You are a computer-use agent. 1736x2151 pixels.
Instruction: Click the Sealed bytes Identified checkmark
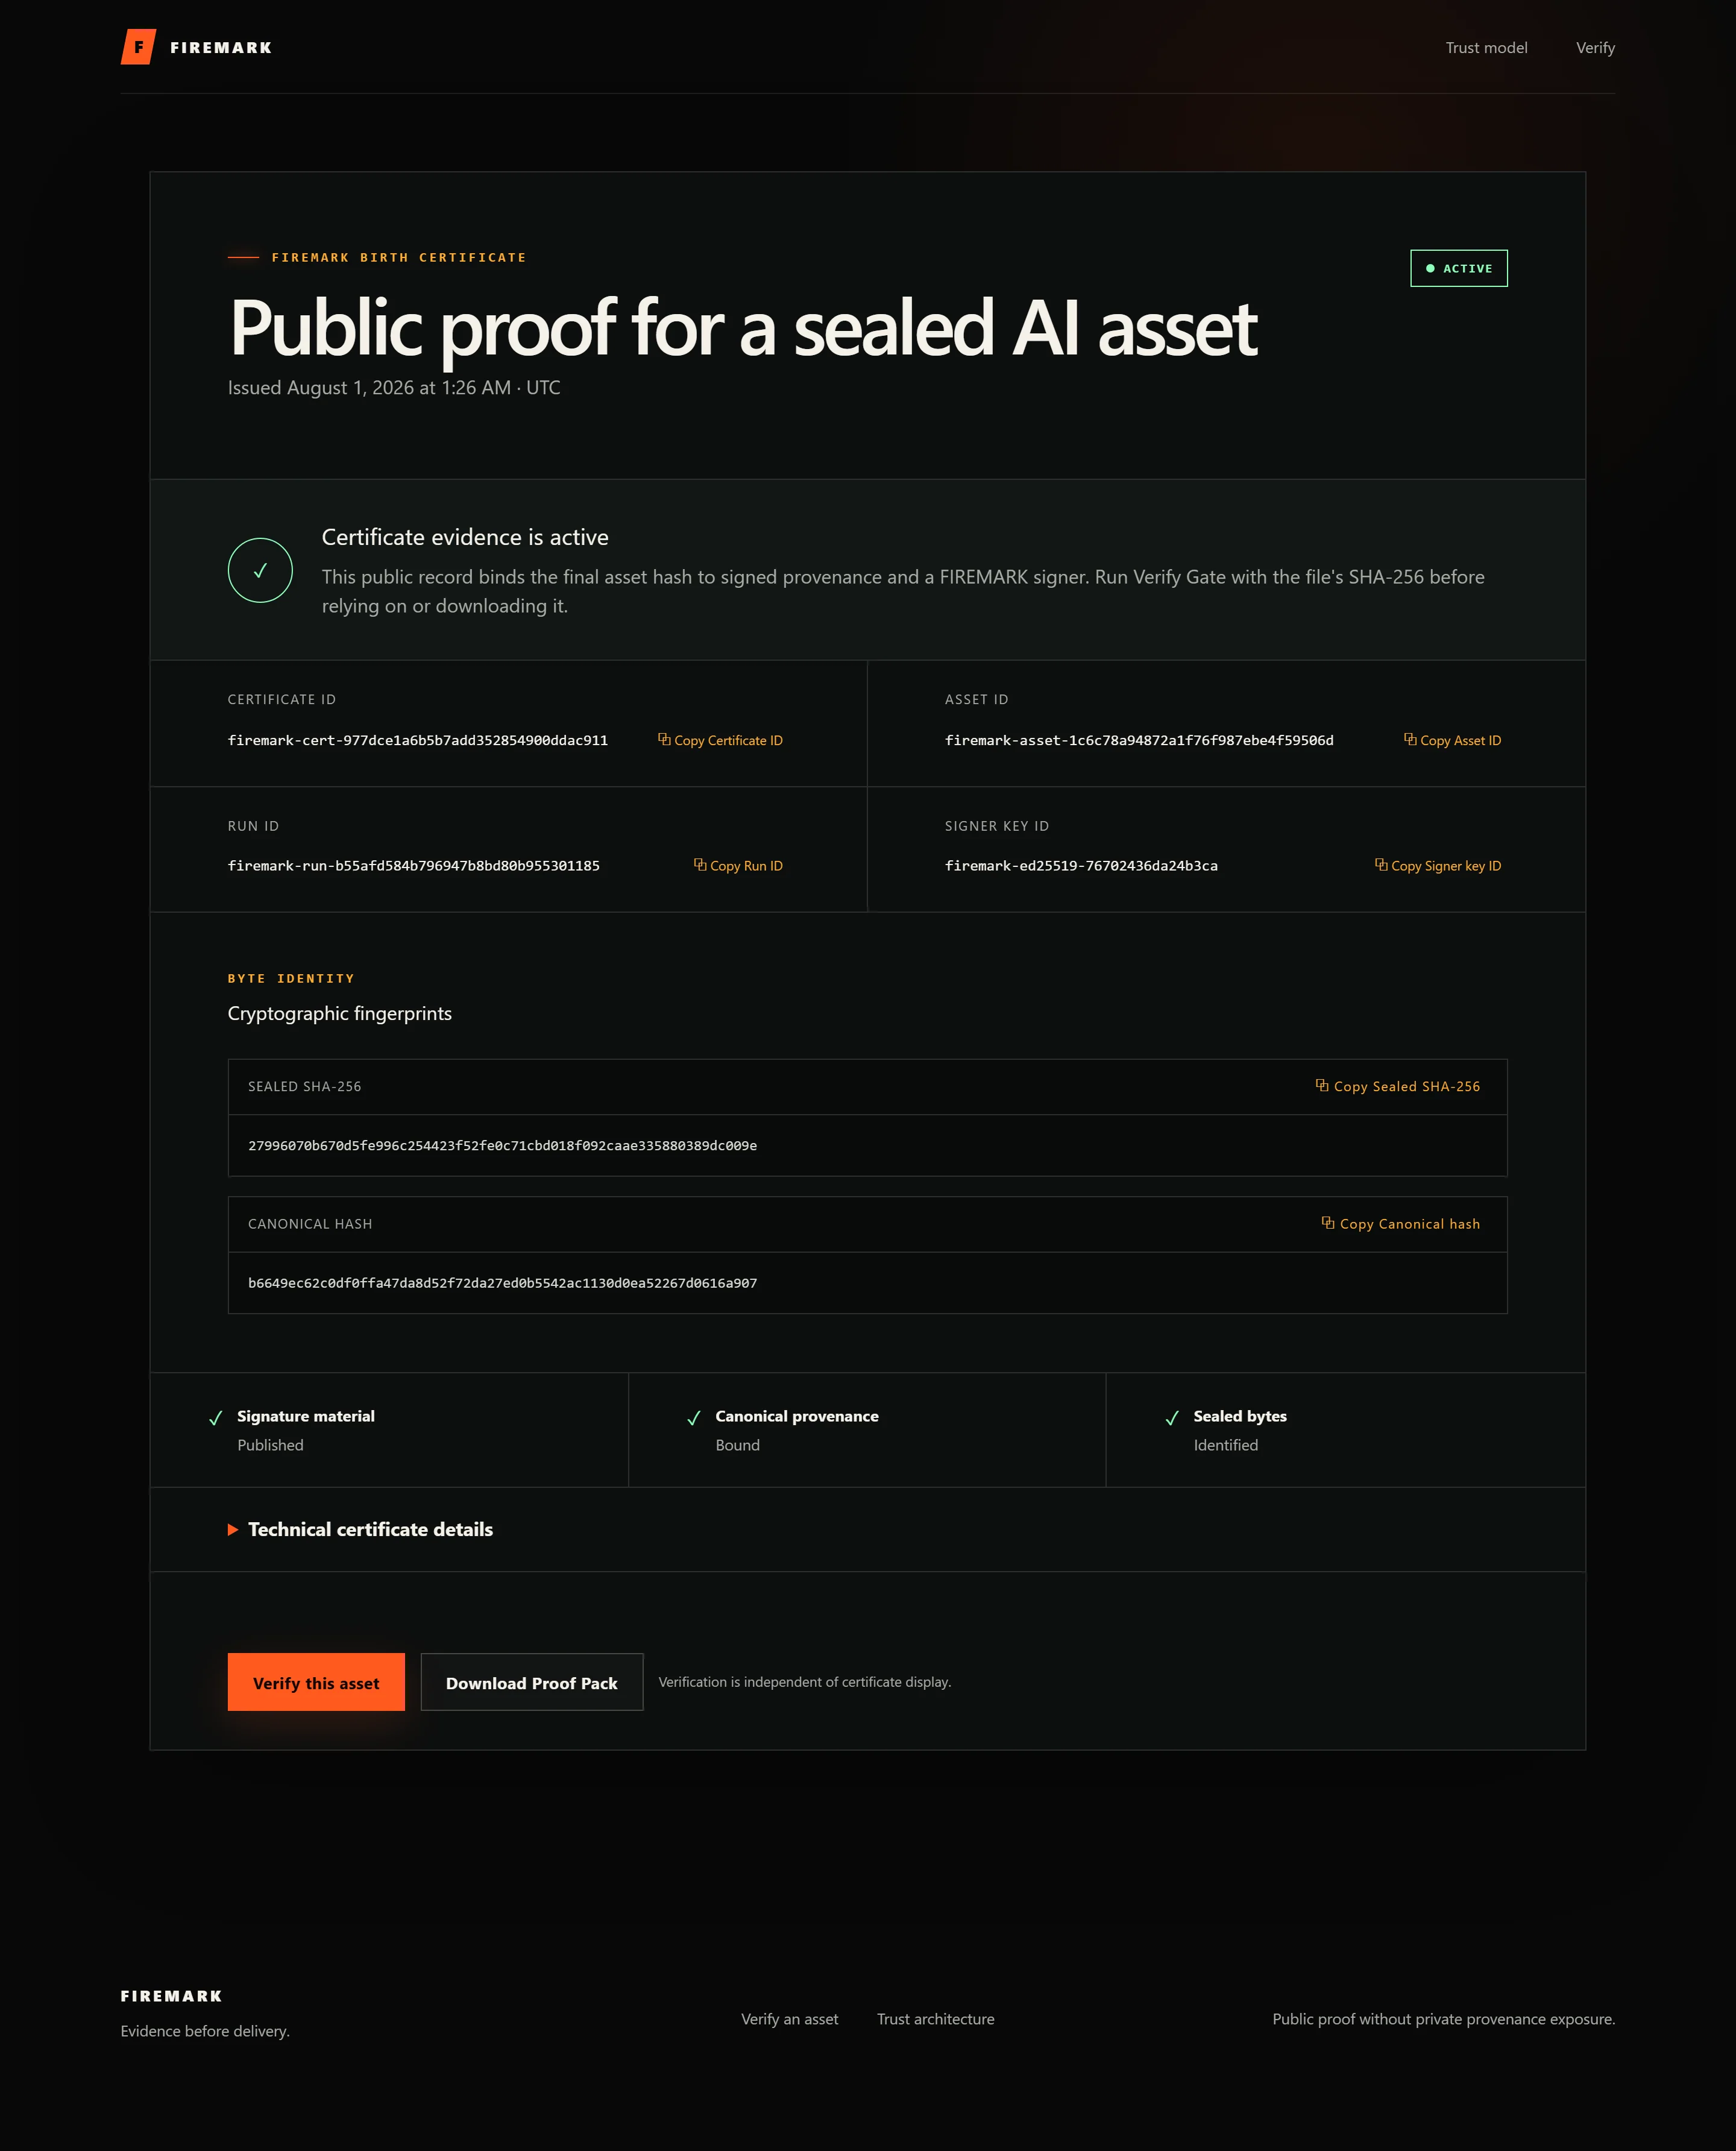tap(1172, 1418)
